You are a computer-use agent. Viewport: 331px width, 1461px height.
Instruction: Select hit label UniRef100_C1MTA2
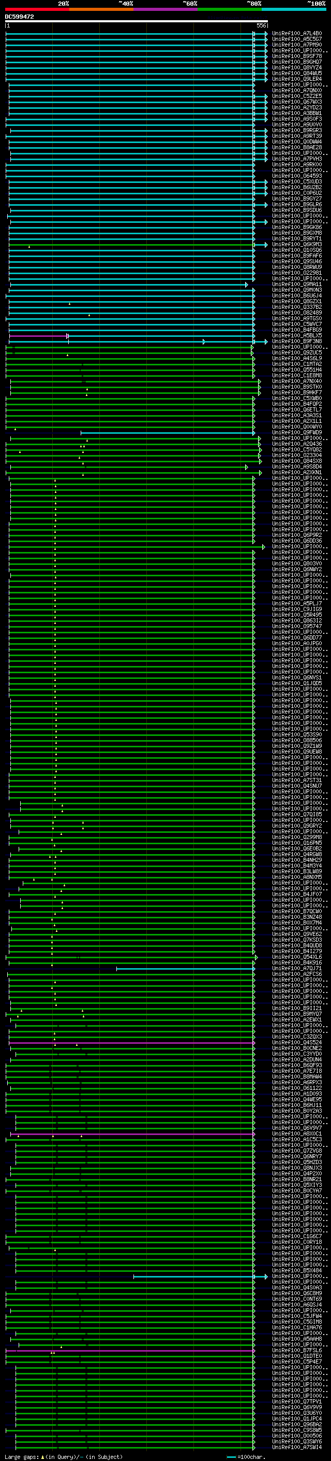pos(297,364)
